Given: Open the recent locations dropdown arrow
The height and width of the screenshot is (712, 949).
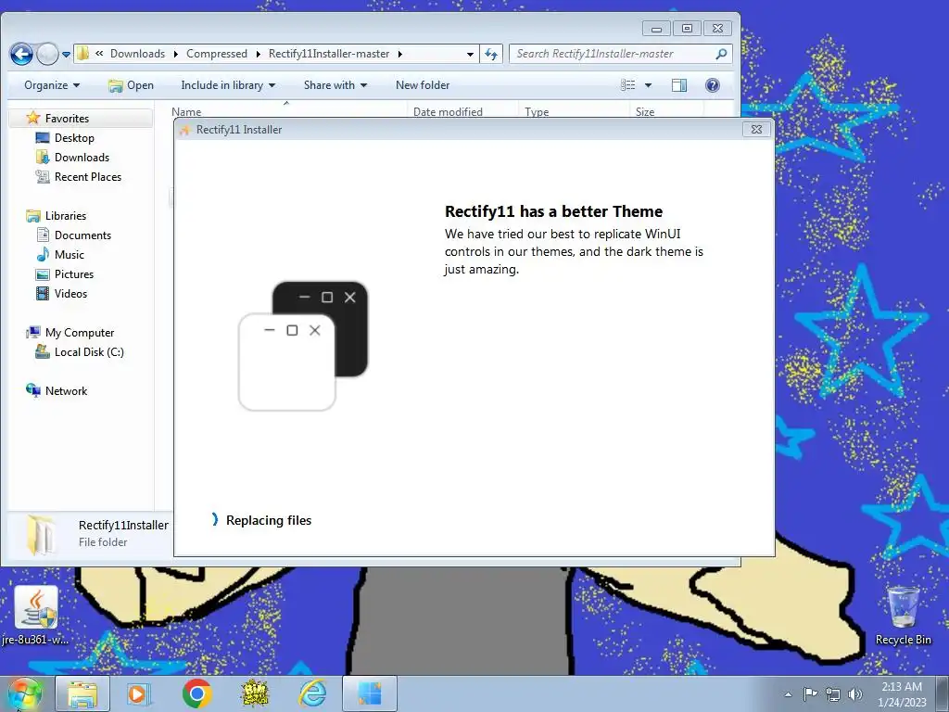Looking at the screenshot, I should (66, 55).
